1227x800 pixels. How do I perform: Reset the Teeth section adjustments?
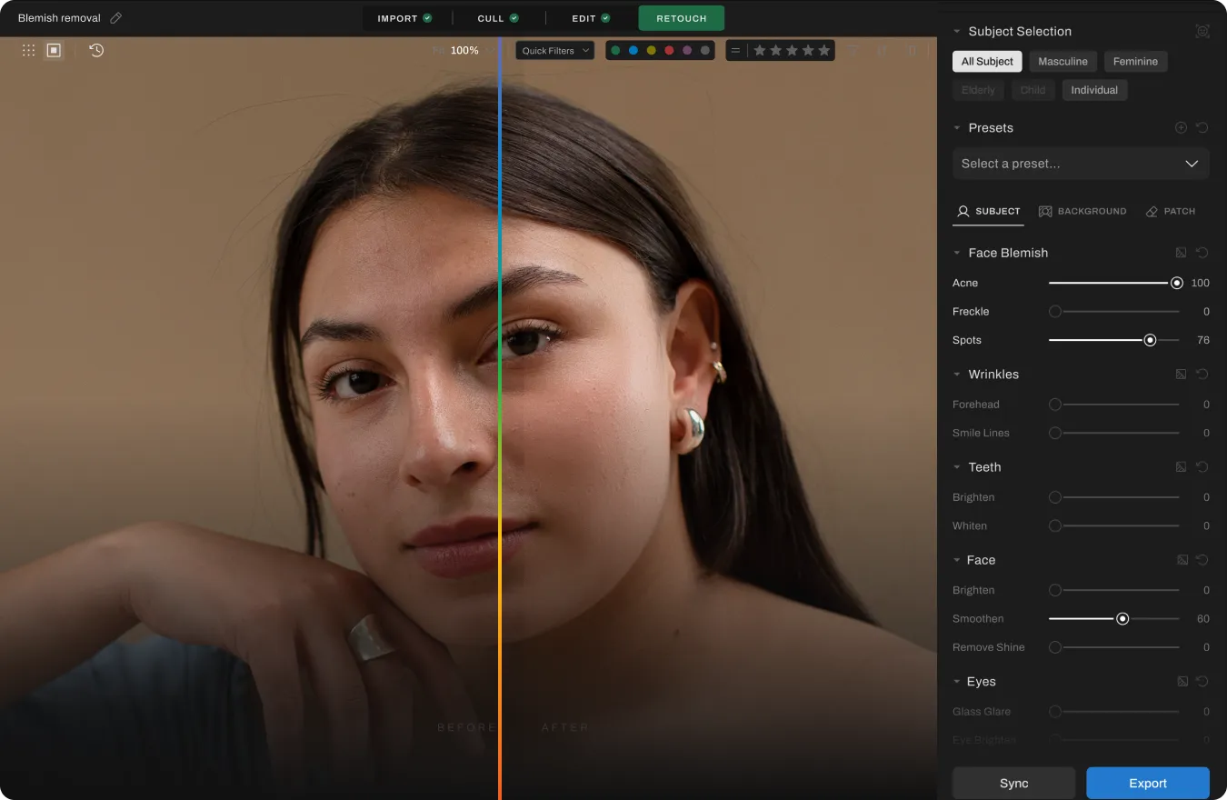pyautogui.click(x=1202, y=467)
